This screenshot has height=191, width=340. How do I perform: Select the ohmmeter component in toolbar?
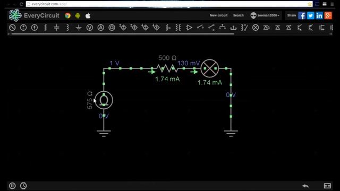click(x=112, y=28)
